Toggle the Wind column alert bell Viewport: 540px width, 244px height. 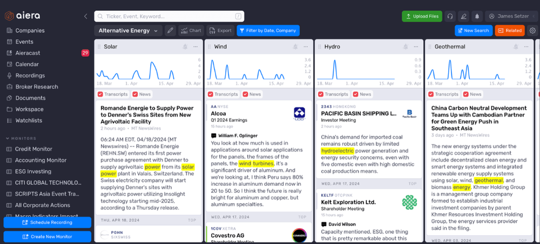(295, 47)
